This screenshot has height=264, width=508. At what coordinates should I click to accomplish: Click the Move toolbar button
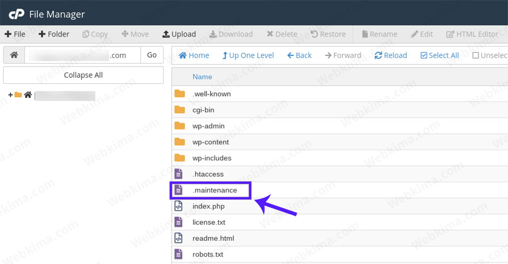pos(135,34)
